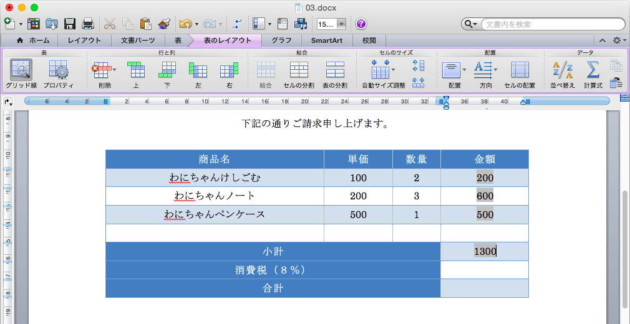Viewport: 630px width, 324px height.
Task: Click the わにちゃんノート cell
Action: click(215, 196)
